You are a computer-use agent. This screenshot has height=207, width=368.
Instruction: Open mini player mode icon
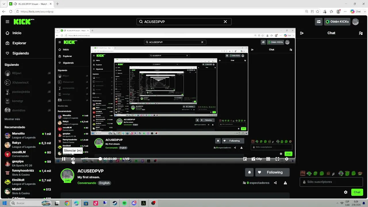point(245,159)
